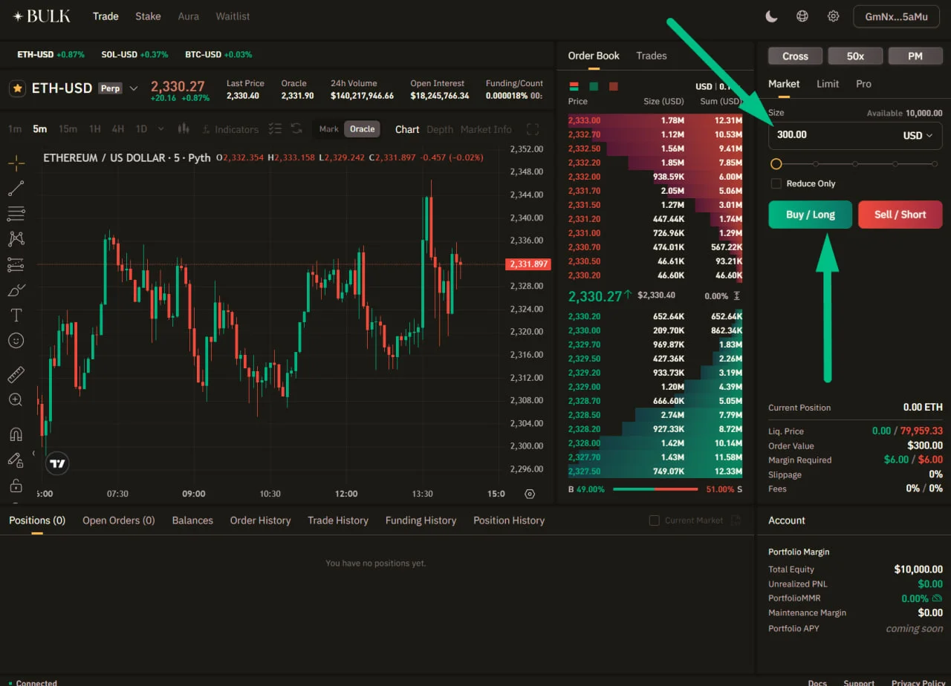This screenshot has width=951, height=686.
Task: Activate the zoom-in magnifier tool
Action: point(16,400)
